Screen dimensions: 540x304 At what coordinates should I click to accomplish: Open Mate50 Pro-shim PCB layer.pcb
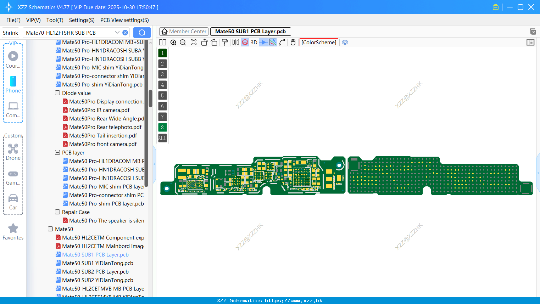pos(106,204)
